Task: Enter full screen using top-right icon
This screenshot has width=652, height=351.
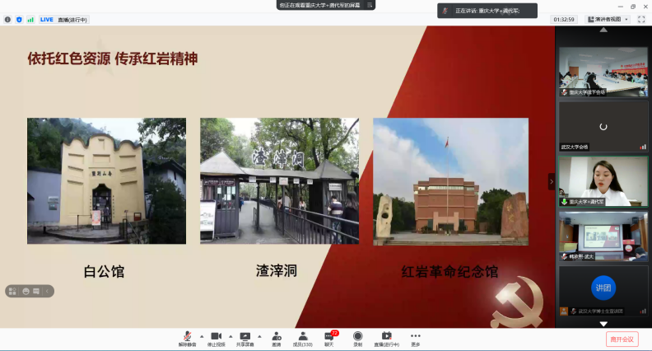Action: (641, 19)
